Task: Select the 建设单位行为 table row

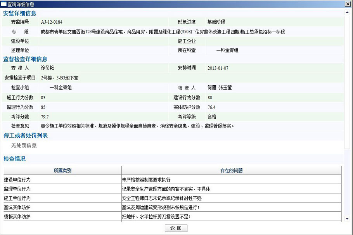Action: tap(173, 180)
